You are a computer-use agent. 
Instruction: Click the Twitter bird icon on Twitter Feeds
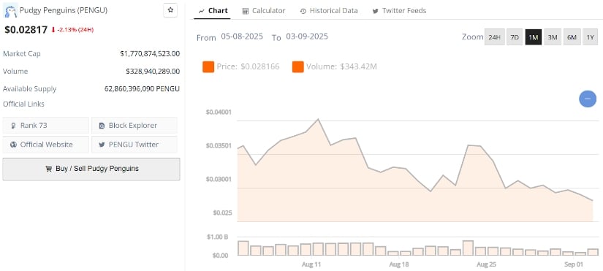pos(376,11)
